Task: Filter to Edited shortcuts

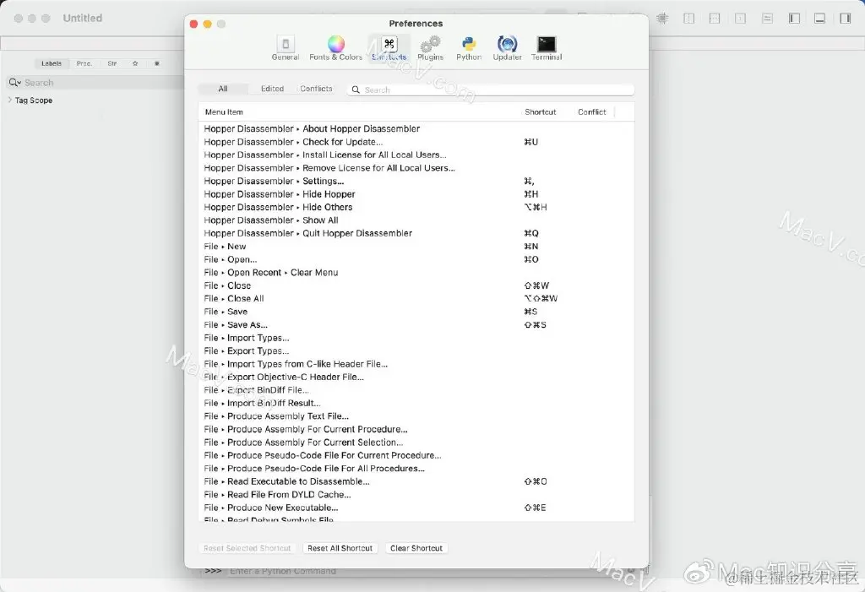Action: click(272, 89)
